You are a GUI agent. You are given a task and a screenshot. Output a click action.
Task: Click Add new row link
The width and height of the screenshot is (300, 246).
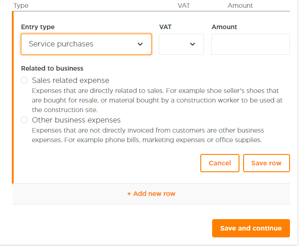pyautogui.click(x=151, y=194)
